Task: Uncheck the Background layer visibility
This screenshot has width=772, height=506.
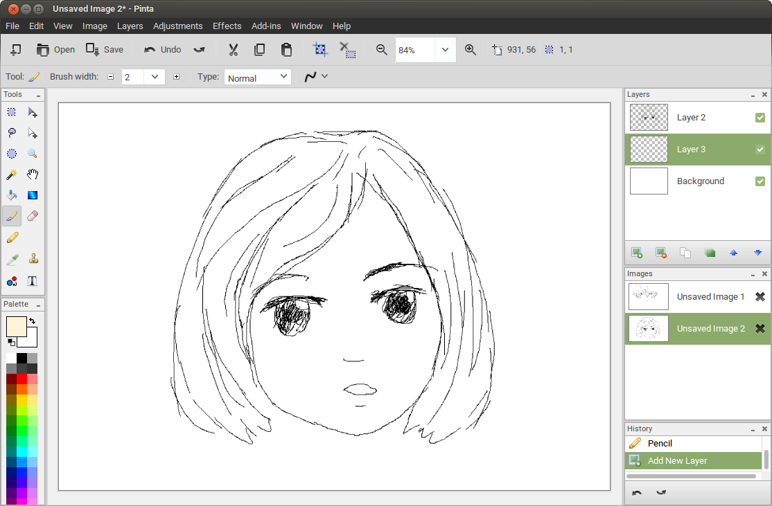Action: 760,181
